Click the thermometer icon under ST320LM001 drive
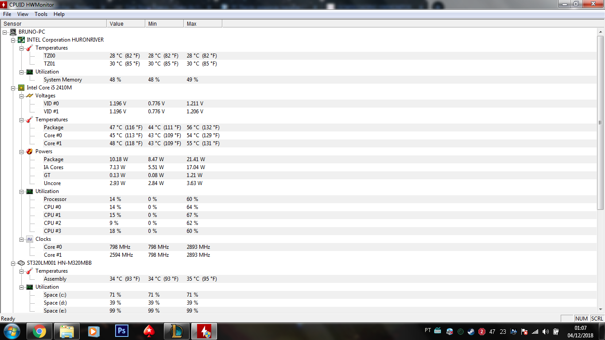The width and height of the screenshot is (605, 340). pos(29,271)
